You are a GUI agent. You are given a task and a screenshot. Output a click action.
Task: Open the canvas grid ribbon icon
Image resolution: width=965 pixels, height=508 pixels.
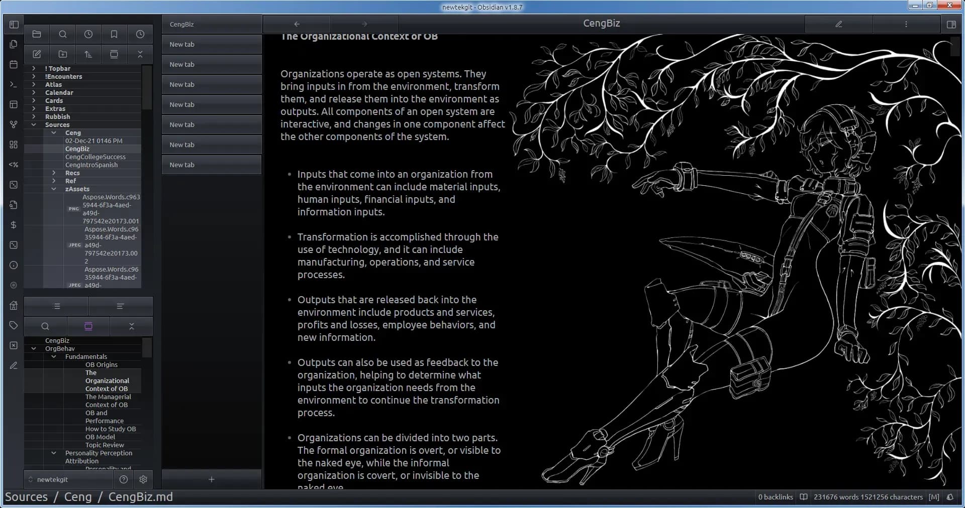click(x=14, y=145)
